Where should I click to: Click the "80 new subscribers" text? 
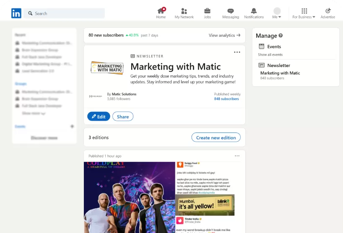click(106, 35)
